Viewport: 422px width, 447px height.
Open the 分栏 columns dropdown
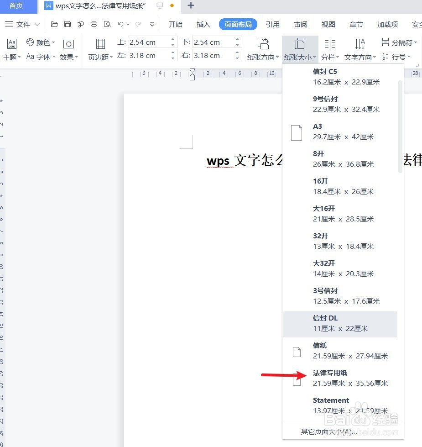pos(330,50)
